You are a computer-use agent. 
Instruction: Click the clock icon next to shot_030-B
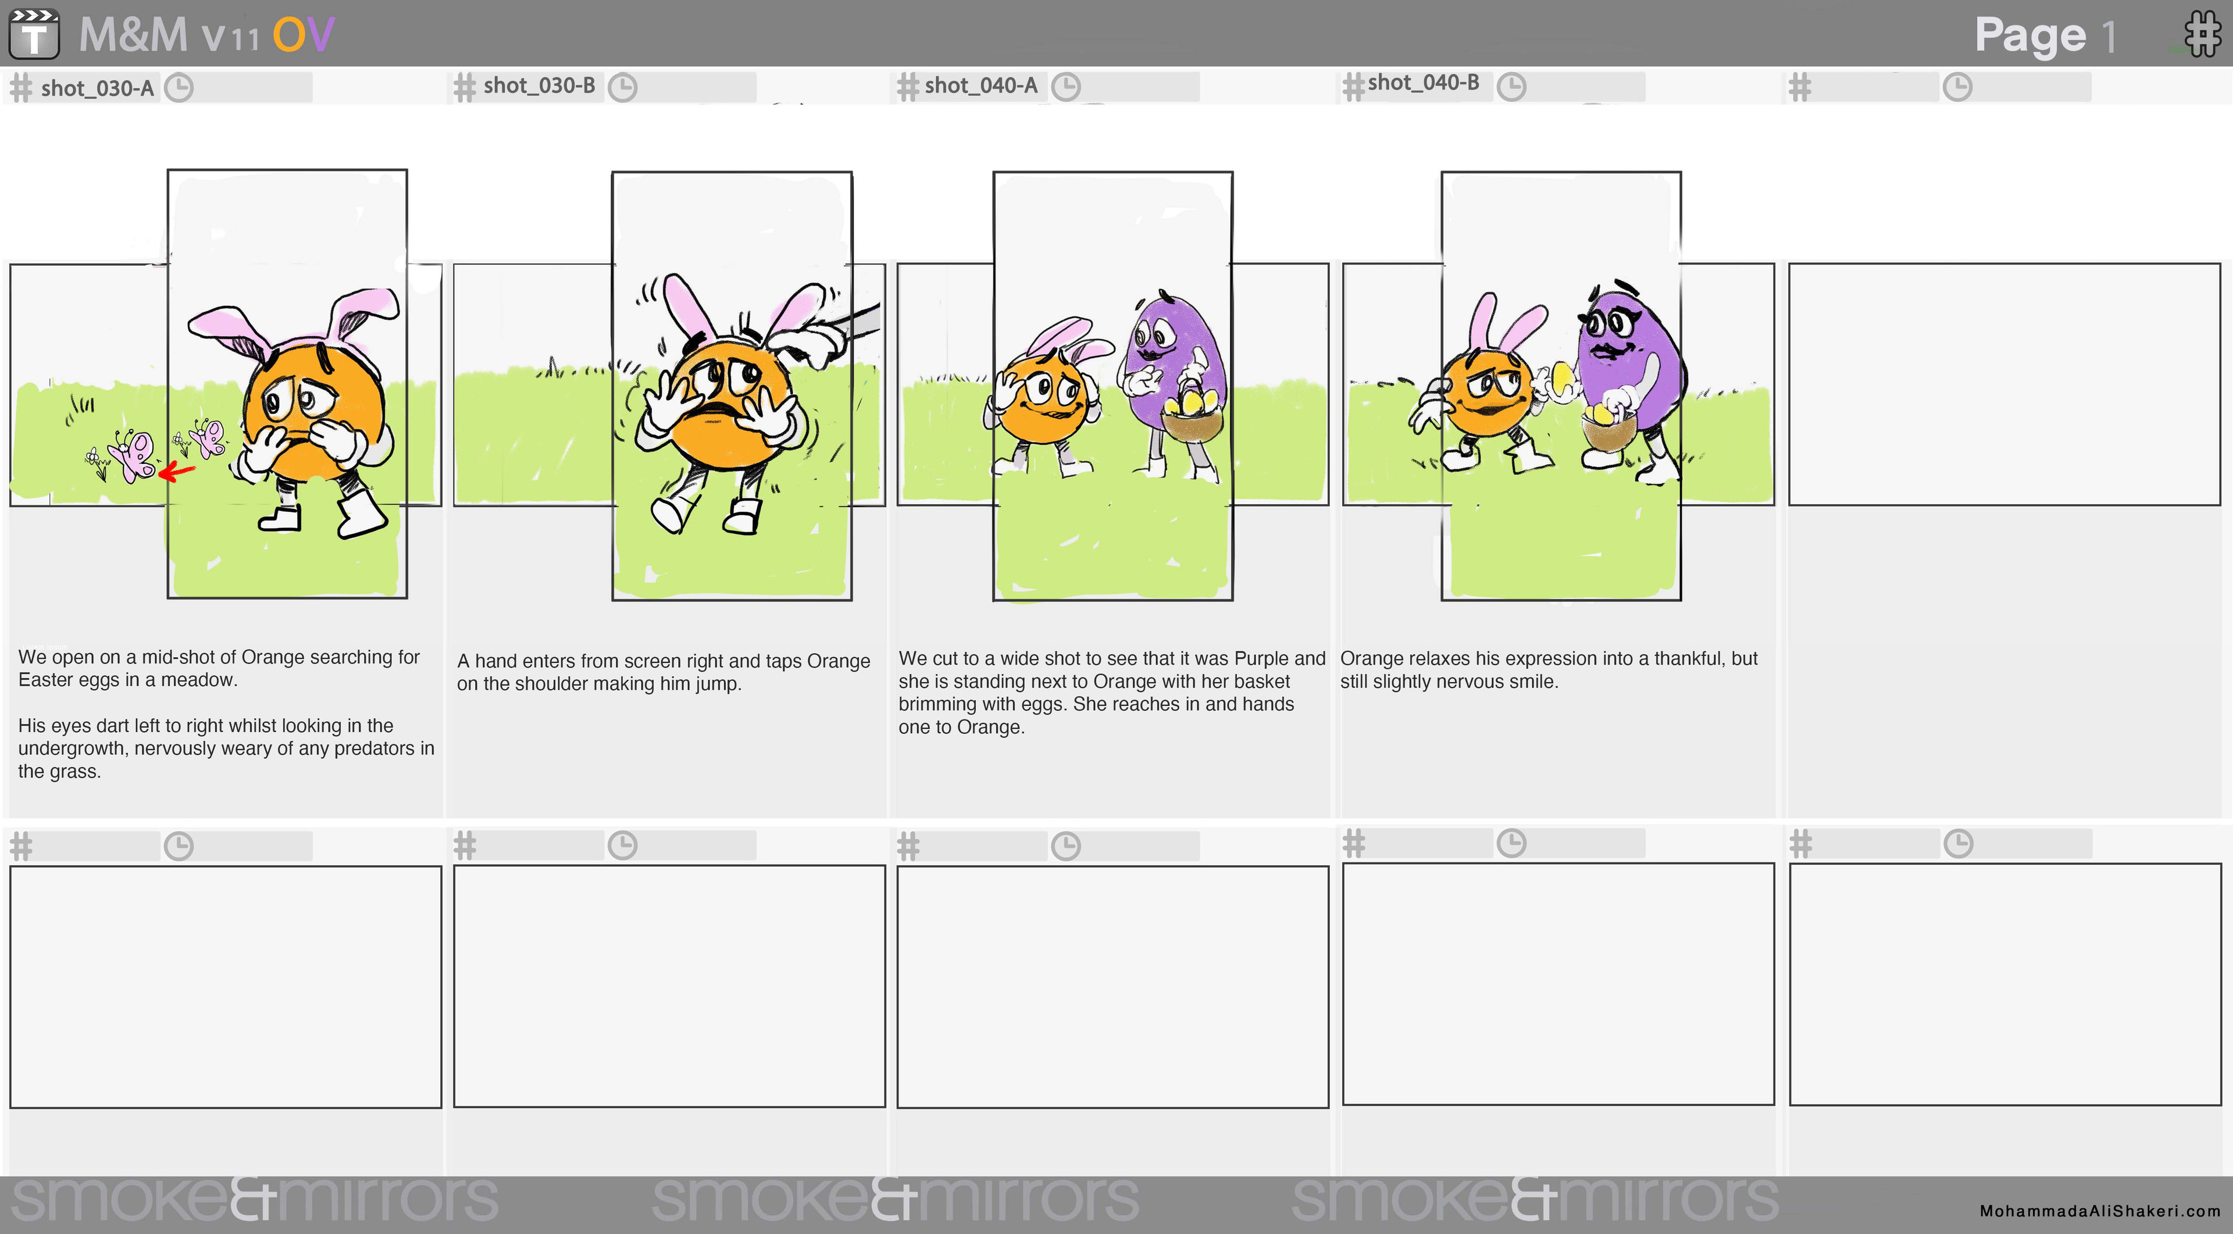622,88
